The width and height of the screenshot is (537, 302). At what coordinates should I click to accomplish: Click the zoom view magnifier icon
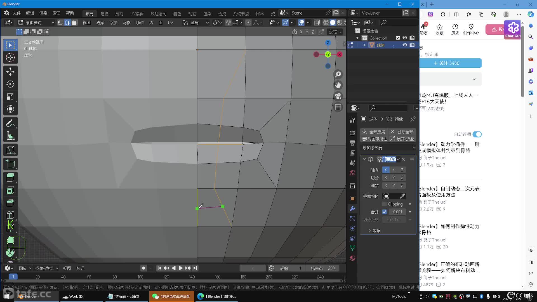[x=338, y=74]
